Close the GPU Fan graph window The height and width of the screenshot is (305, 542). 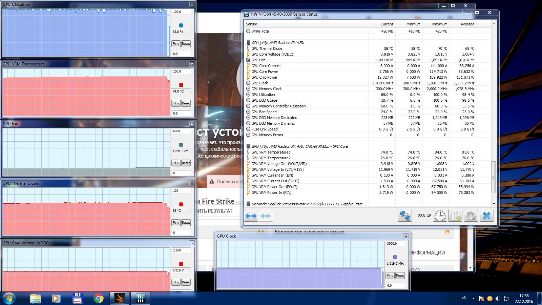192,124
